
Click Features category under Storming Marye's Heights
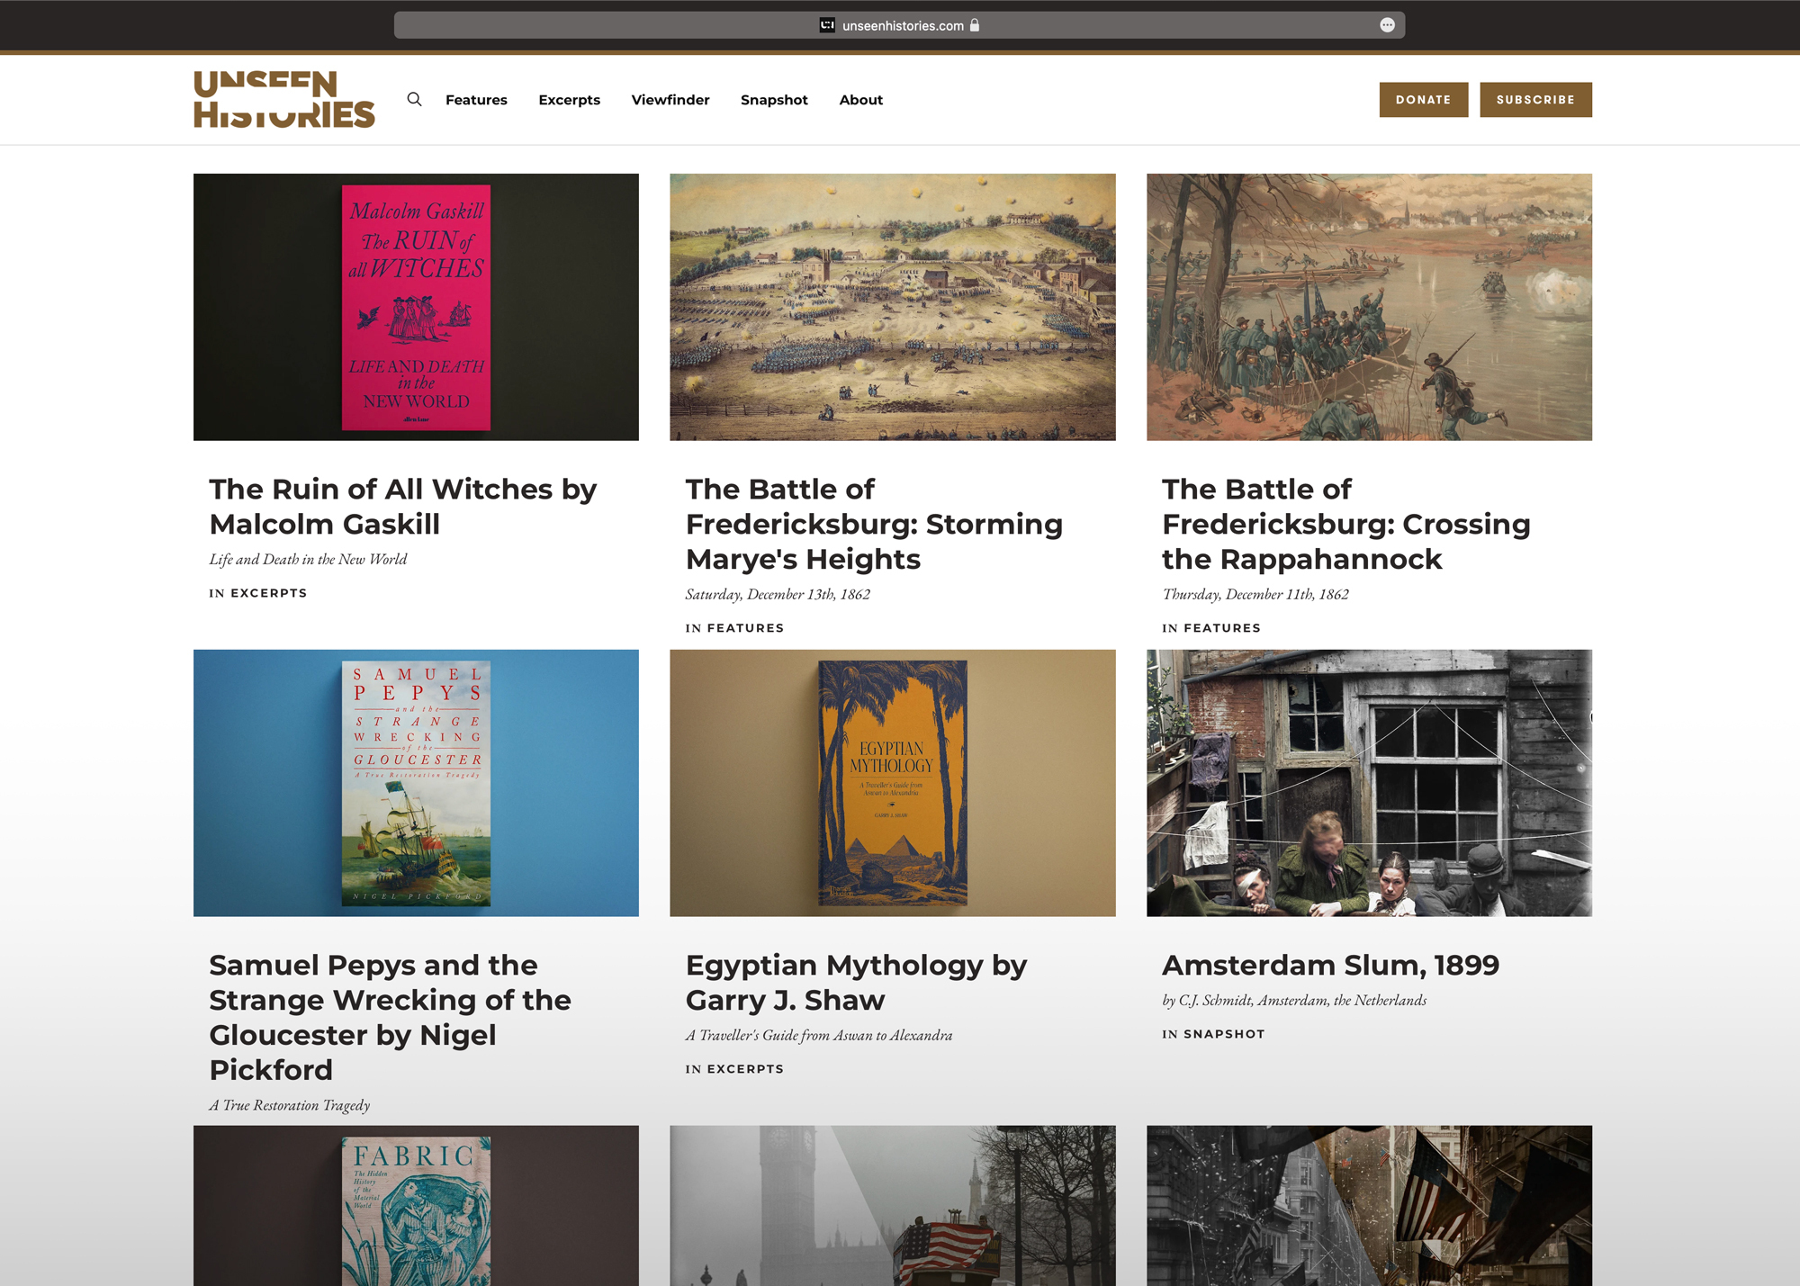745,628
